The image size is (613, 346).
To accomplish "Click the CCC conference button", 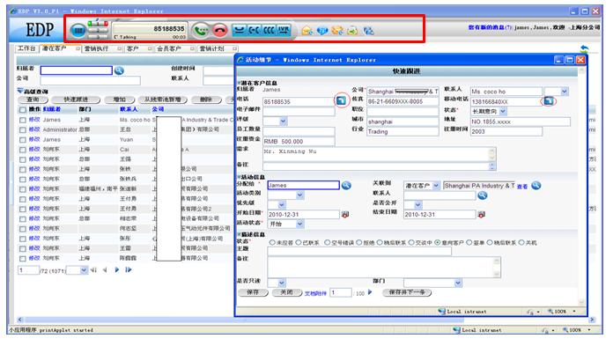I will pyautogui.click(x=269, y=30).
